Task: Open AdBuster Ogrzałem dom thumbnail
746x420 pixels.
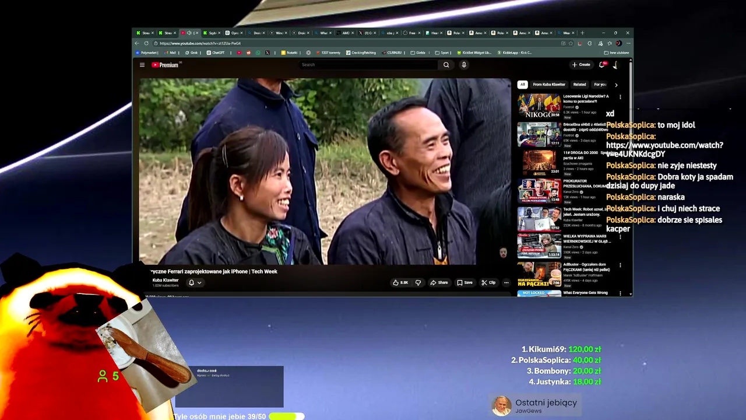Action: 539,274
